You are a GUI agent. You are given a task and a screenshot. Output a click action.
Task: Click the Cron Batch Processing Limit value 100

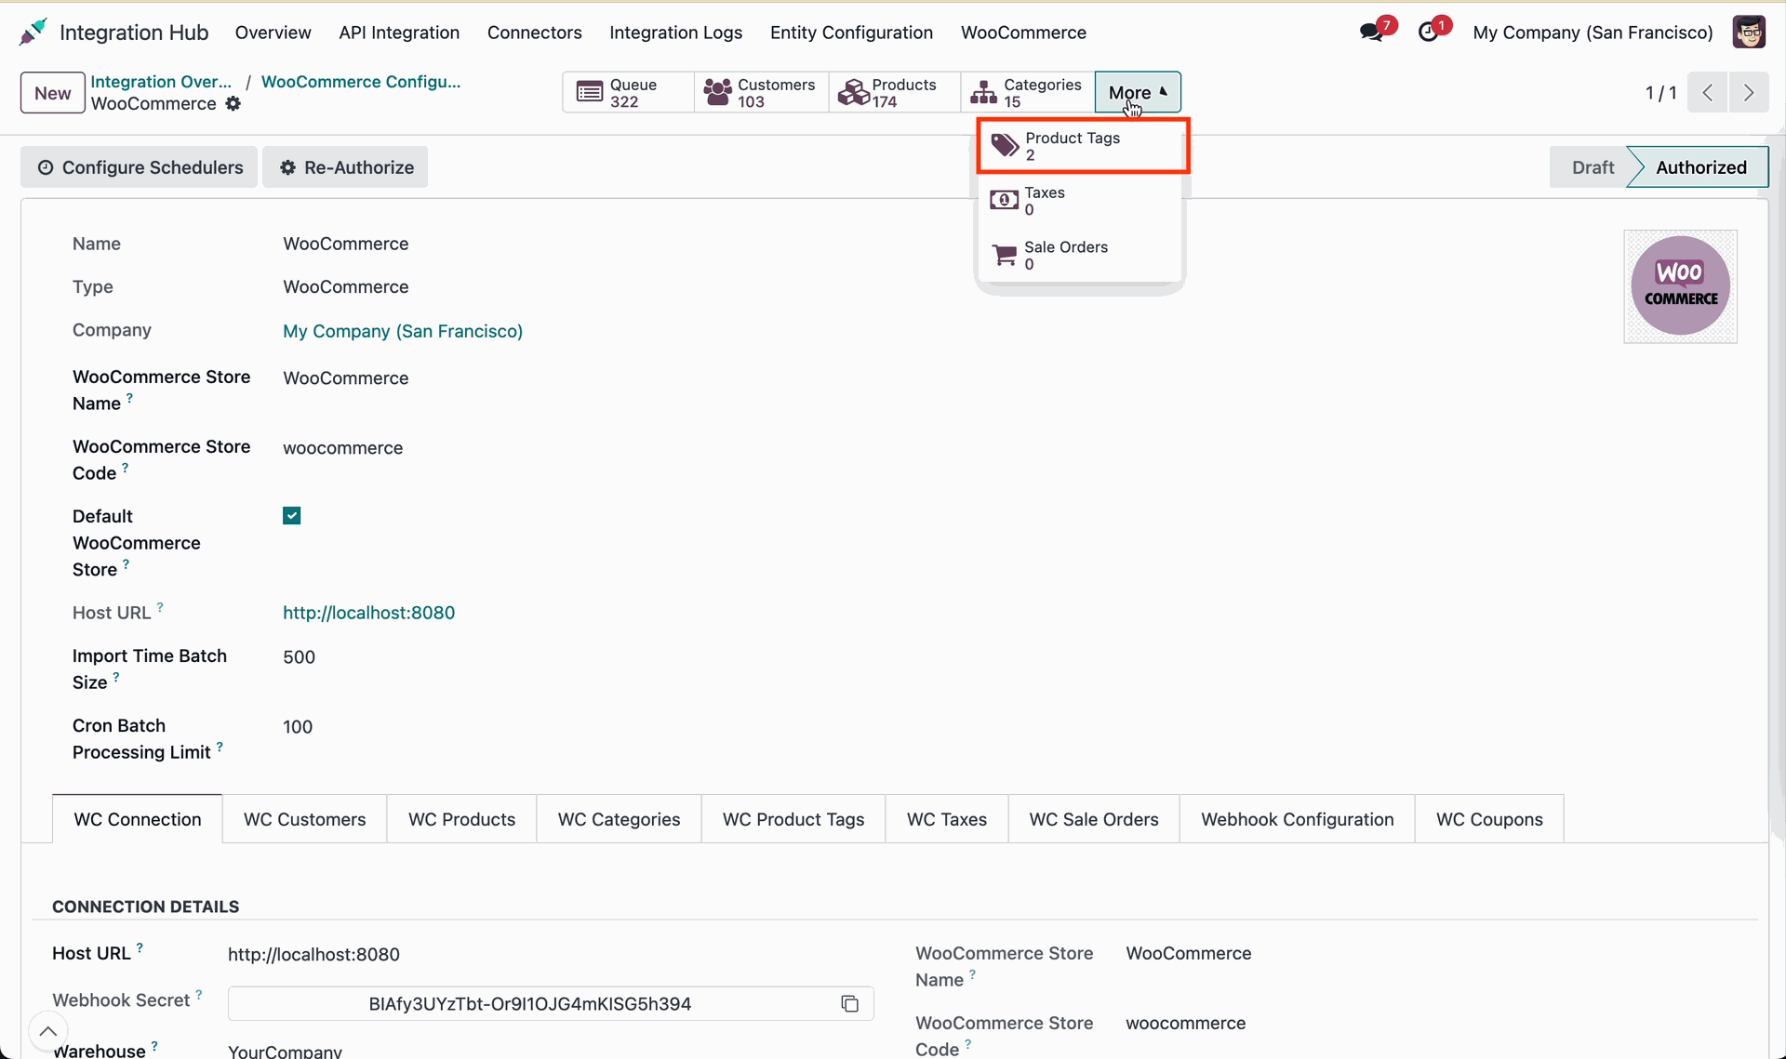(x=298, y=727)
